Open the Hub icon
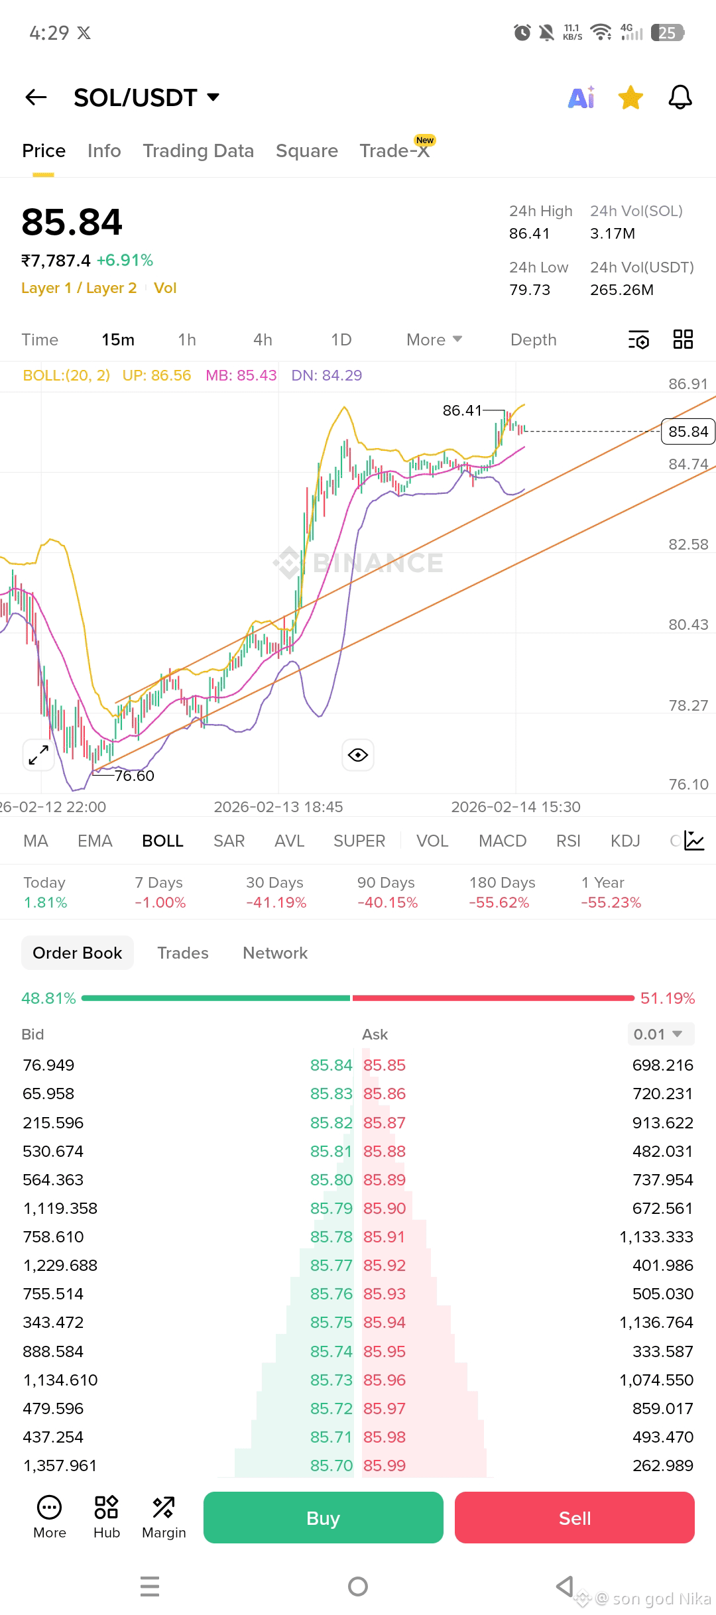Image resolution: width=716 pixels, height=1615 pixels. coord(106,1519)
